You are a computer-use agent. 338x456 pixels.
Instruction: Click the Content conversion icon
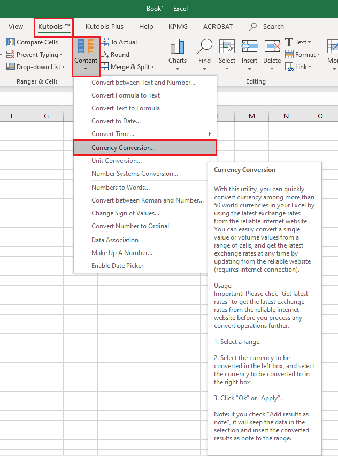click(86, 47)
